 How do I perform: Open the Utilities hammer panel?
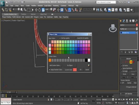coord(136,21)
